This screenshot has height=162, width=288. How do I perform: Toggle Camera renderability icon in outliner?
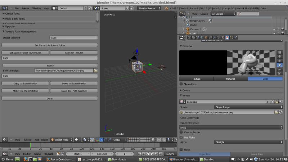283,29
